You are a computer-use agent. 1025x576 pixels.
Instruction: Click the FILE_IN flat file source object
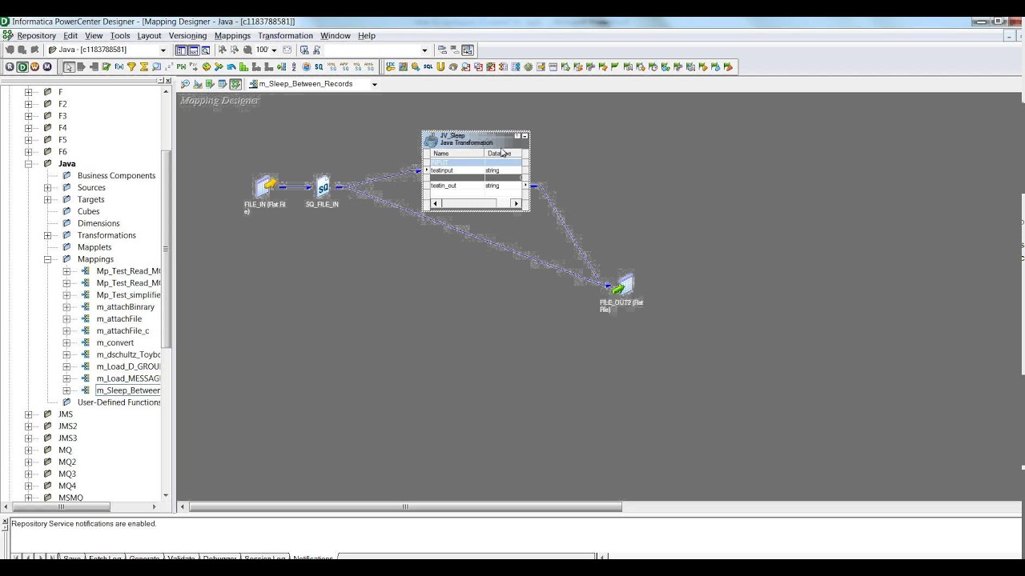(264, 187)
